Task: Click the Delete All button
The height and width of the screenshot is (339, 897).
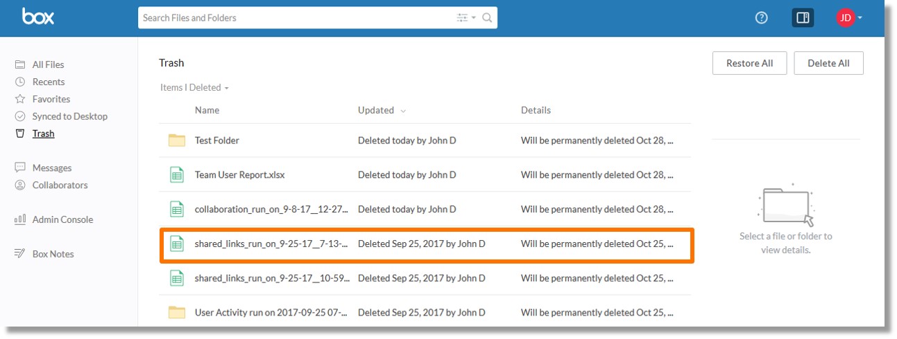Action: click(x=828, y=63)
